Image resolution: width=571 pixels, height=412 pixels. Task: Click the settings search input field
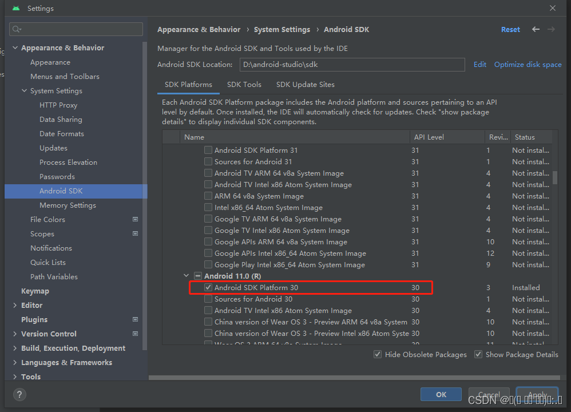[x=76, y=29]
